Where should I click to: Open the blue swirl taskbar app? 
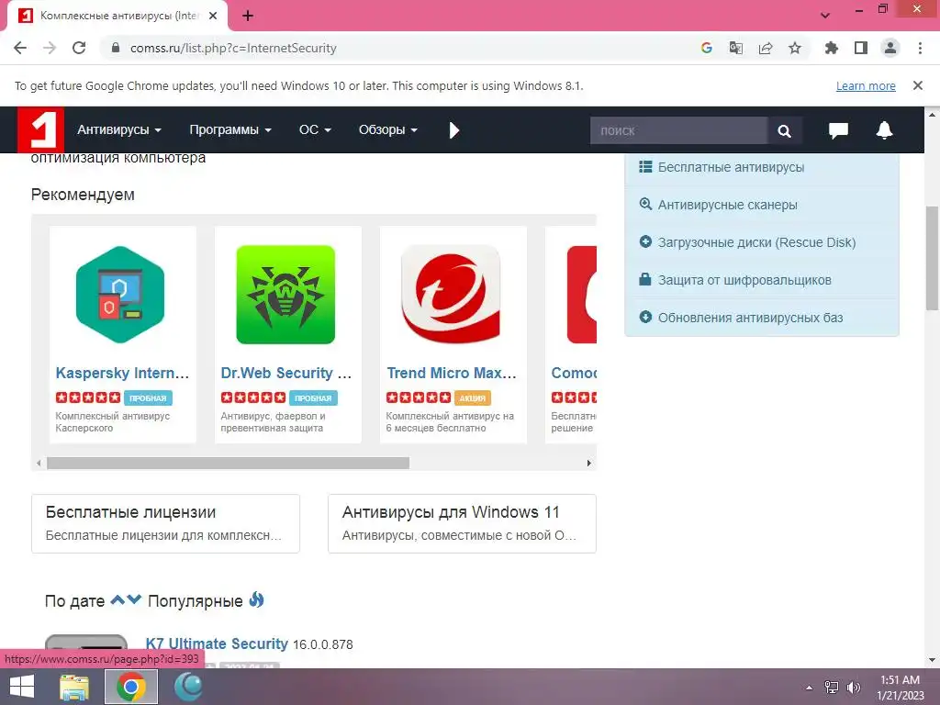click(188, 687)
